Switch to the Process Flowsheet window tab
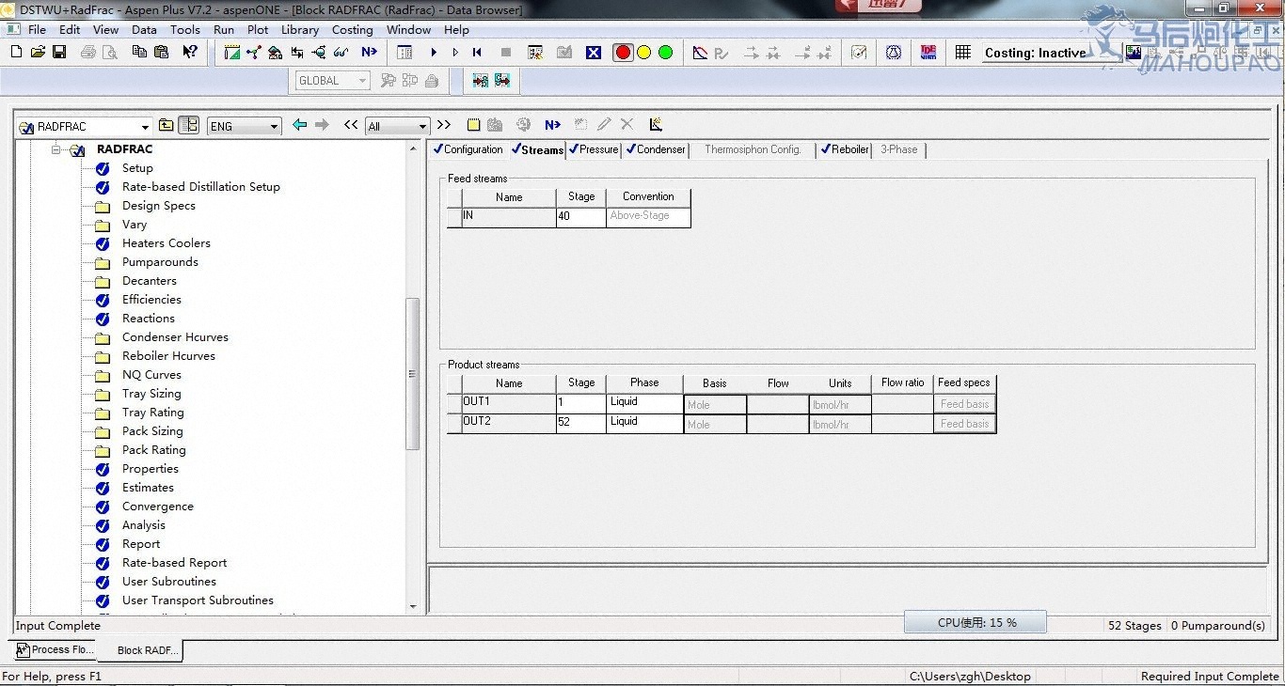Image resolution: width=1285 pixels, height=686 pixels. pyautogui.click(x=55, y=649)
